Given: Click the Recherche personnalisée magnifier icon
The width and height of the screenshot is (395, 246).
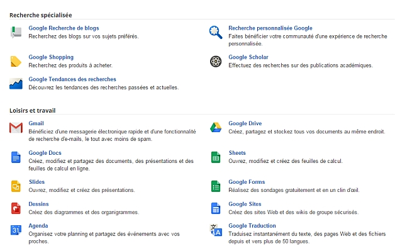Looking at the screenshot, I should coord(216,32).
